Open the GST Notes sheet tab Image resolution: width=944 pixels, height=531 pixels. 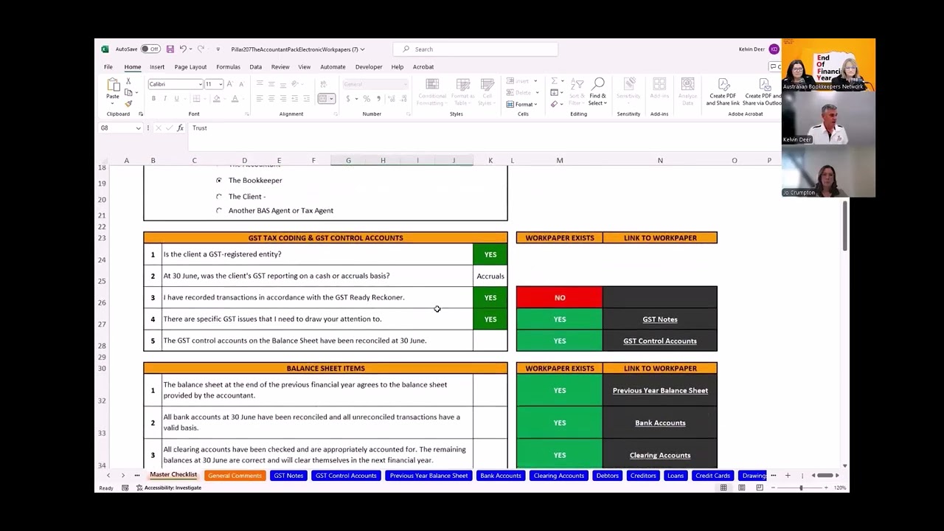(x=288, y=476)
